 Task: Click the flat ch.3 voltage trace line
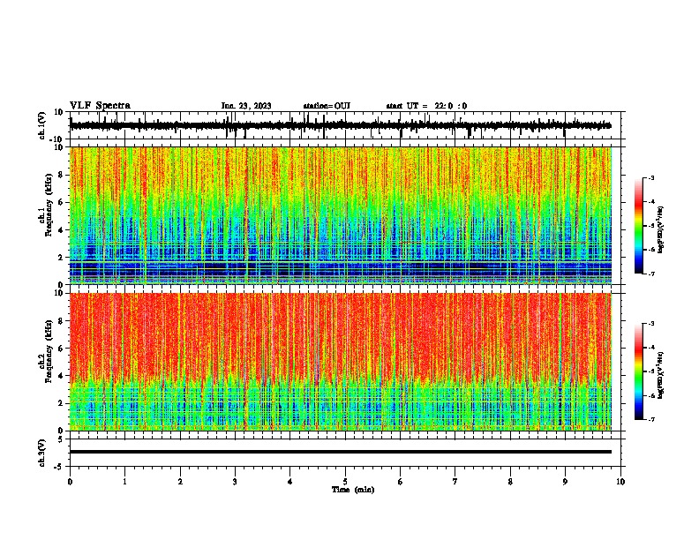click(341, 452)
